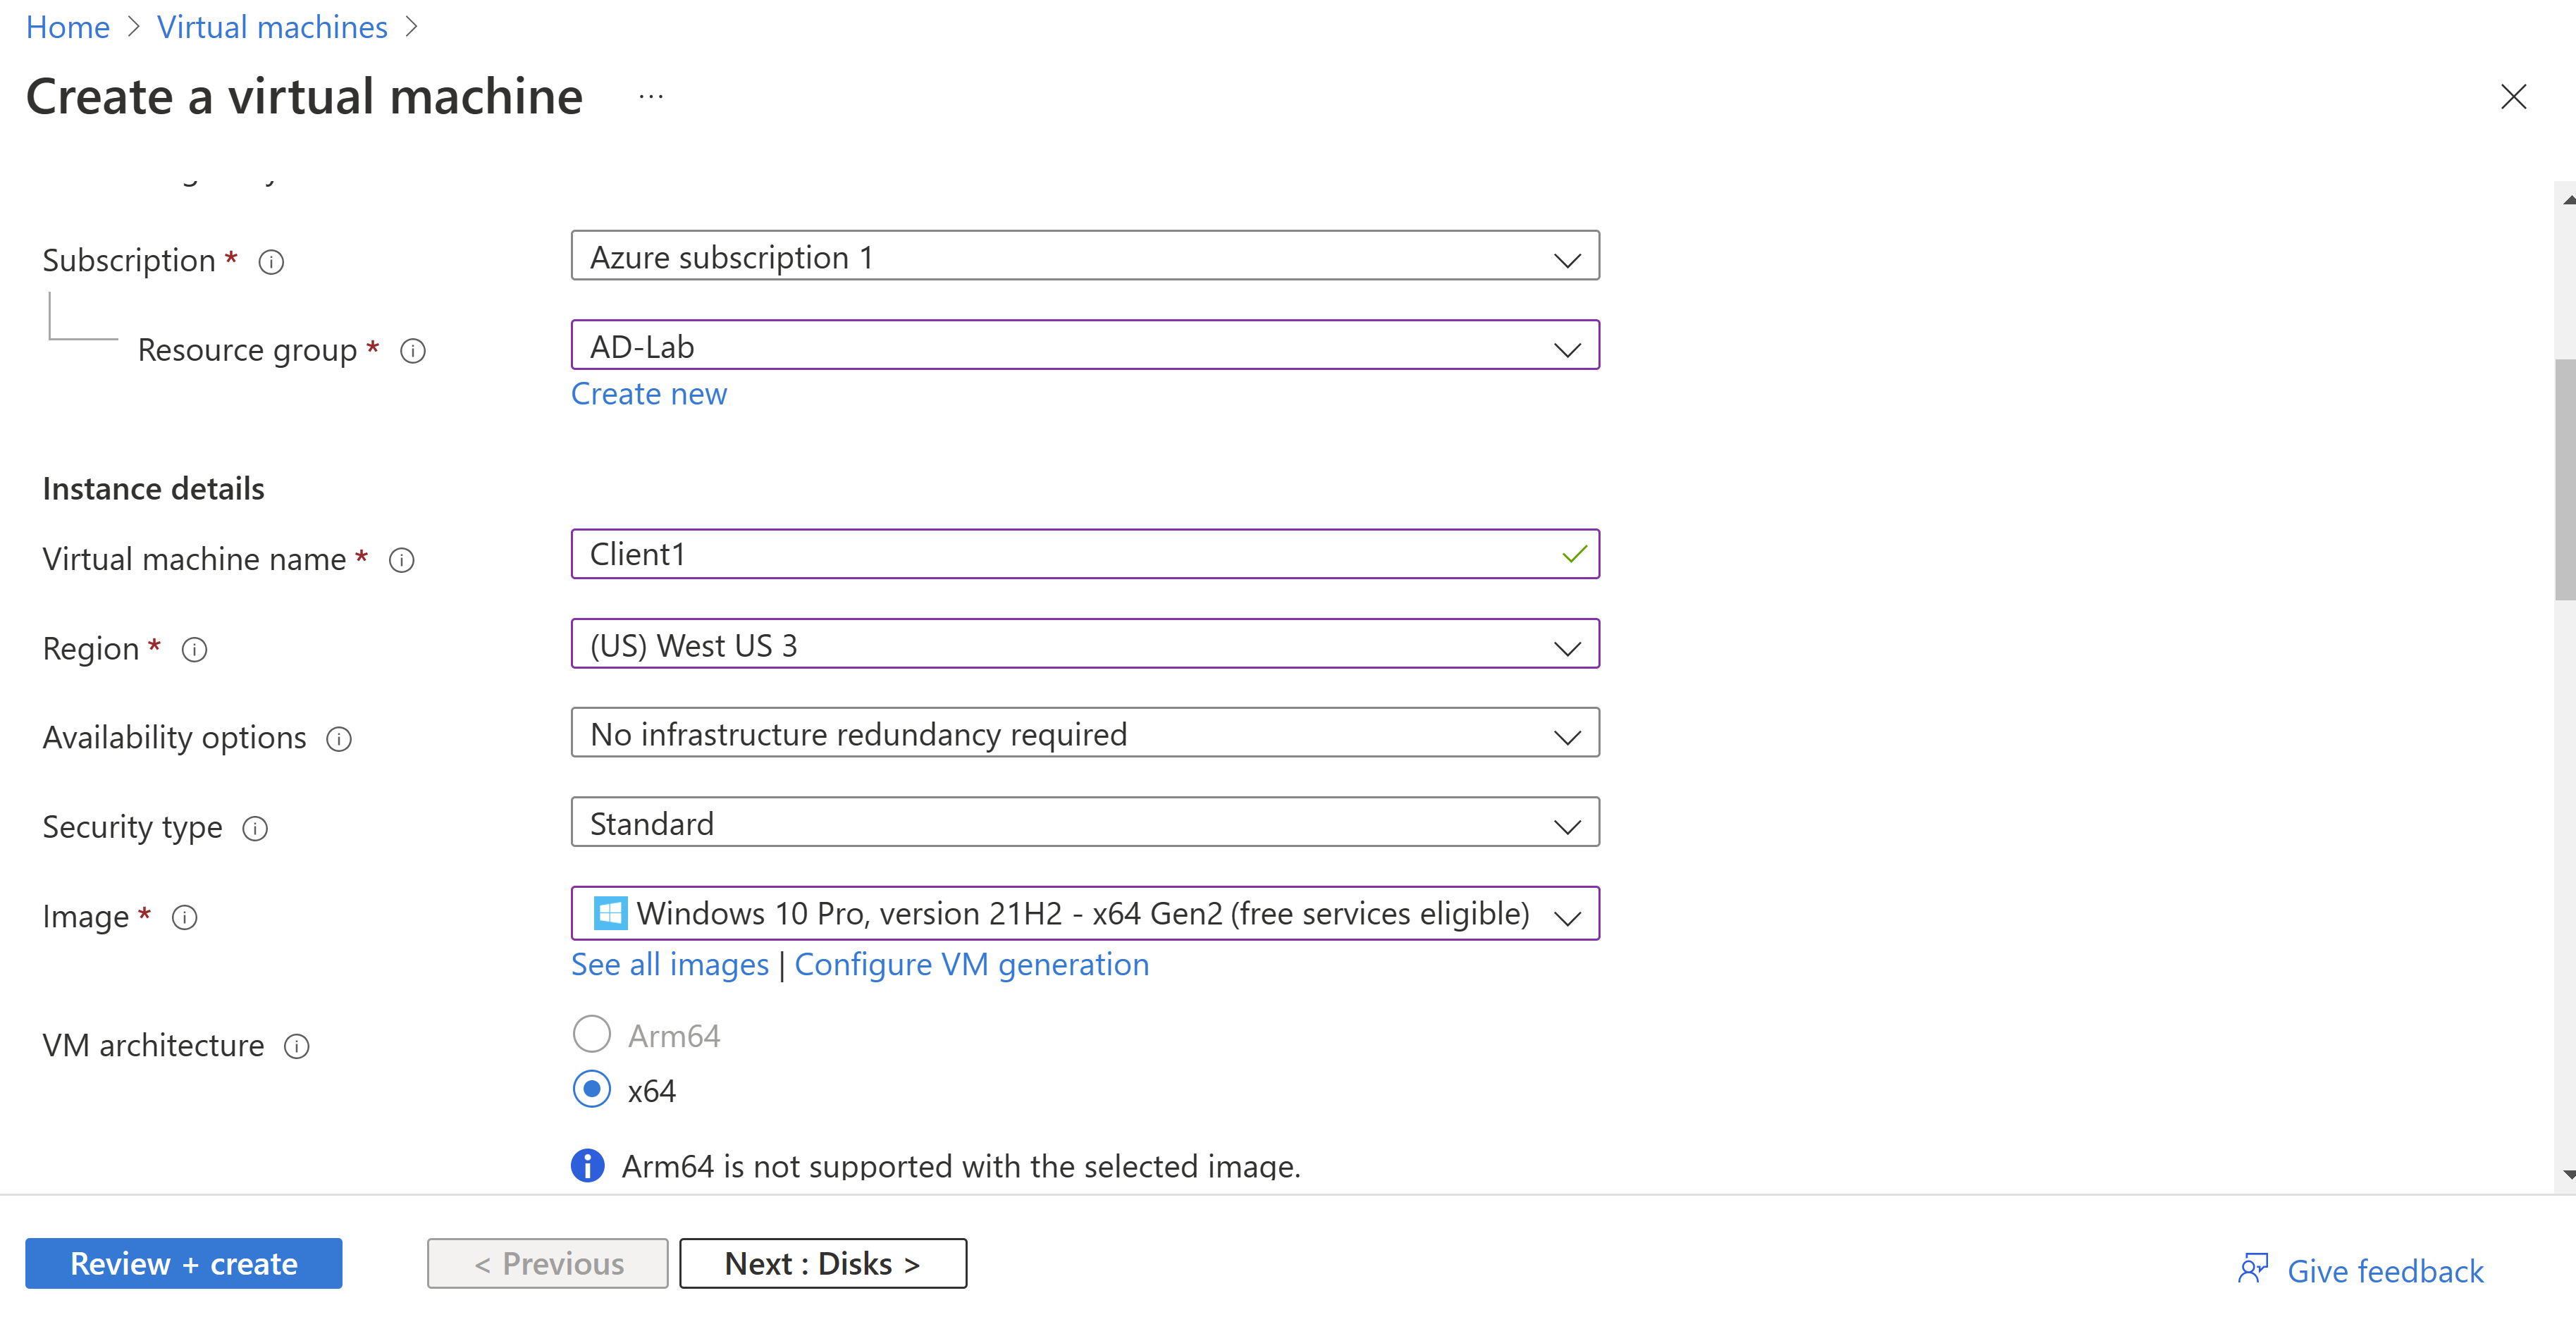Image resolution: width=2576 pixels, height=1336 pixels.
Task: Click the disabled Arm64 radio button
Action: (x=591, y=1034)
